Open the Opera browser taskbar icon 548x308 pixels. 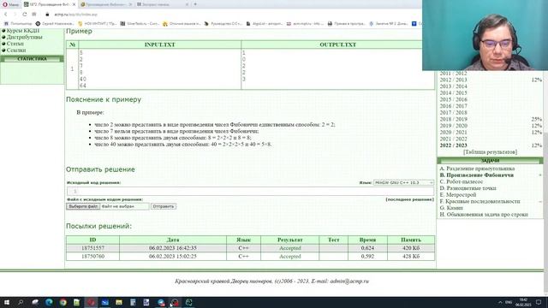coord(92,302)
